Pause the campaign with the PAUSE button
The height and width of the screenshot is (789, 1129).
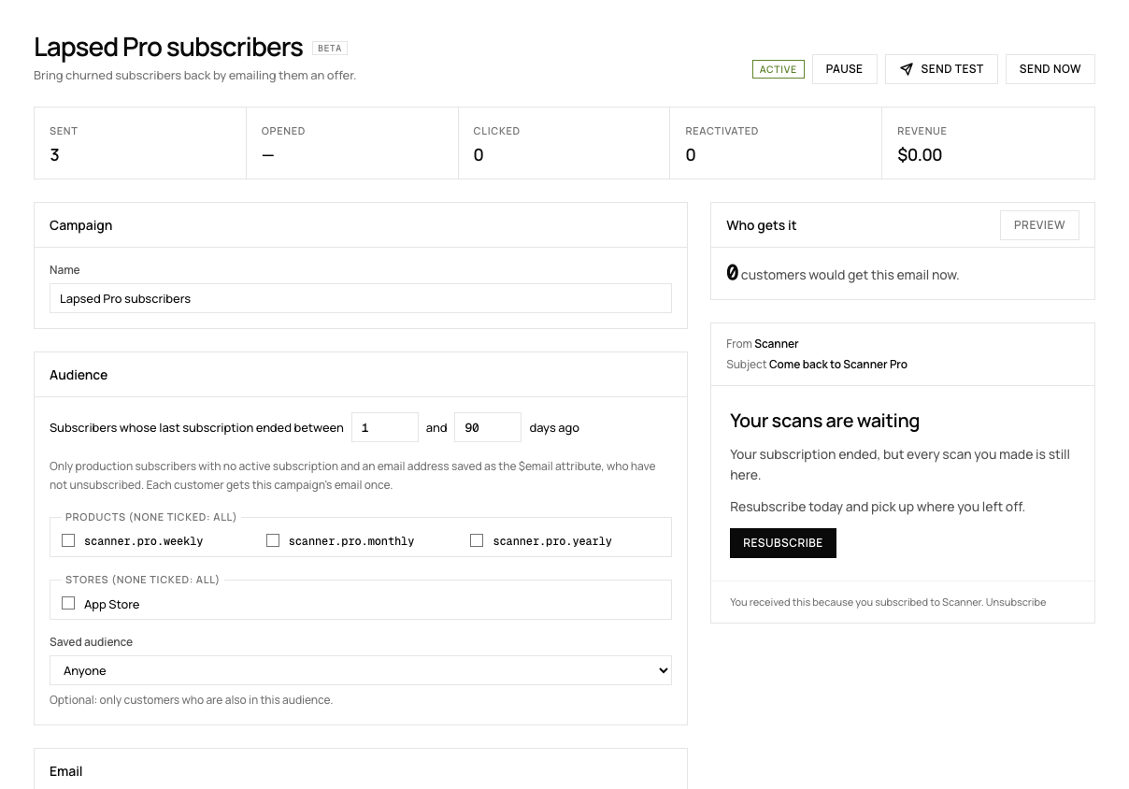click(x=844, y=69)
